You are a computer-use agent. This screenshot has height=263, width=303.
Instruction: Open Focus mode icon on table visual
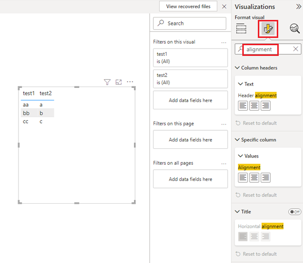118,82
